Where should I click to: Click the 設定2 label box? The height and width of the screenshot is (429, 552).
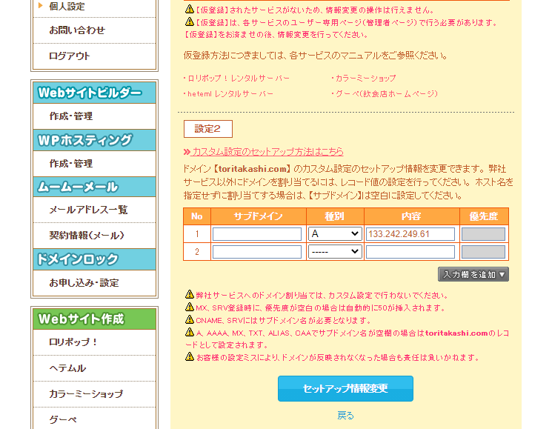[x=208, y=129]
